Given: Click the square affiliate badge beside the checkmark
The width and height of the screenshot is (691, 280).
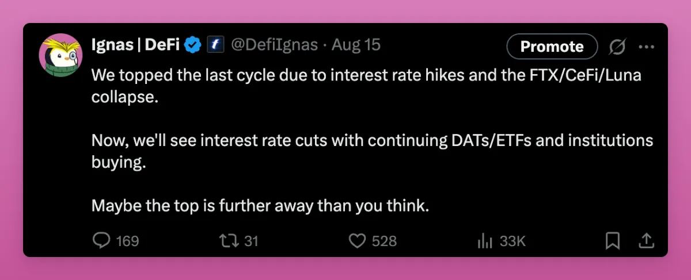Looking at the screenshot, I should [x=215, y=46].
